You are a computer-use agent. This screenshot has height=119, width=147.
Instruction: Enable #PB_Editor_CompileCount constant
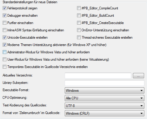79,8
